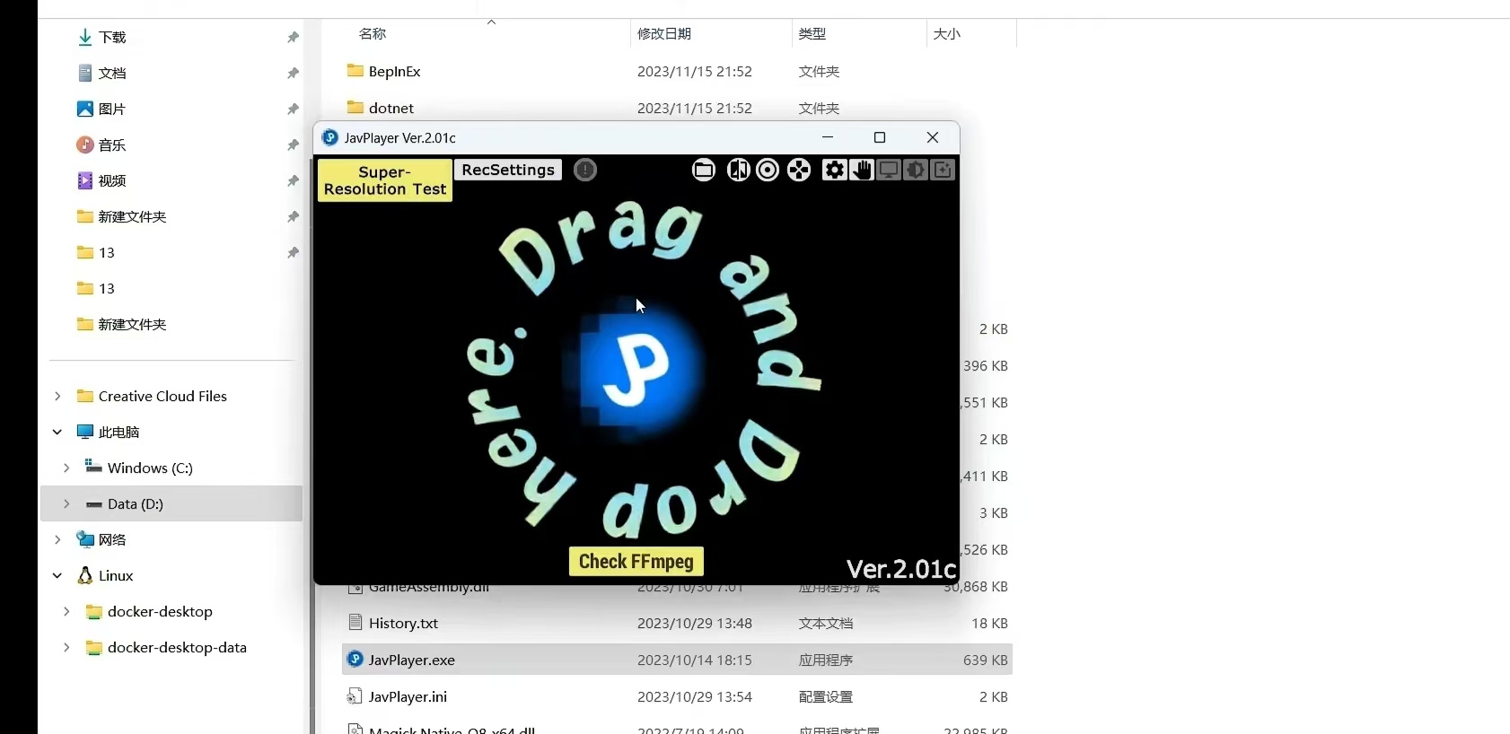The width and height of the screenshot is (1510, 734).
Task: Expand the Windows (C:) drive node
Action: pyautogui.click(x=66, y=467)
